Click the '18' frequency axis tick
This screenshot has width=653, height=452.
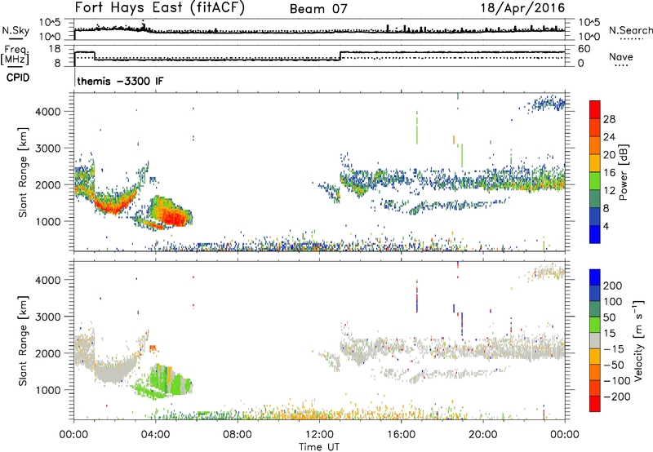[55, 49]
